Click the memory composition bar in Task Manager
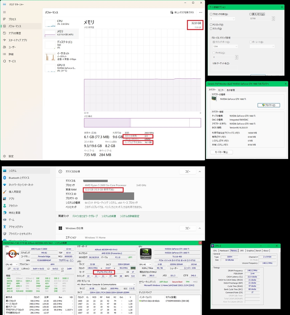Image resolution: width=290 pixels, height=315 pixels. point(142,122)
